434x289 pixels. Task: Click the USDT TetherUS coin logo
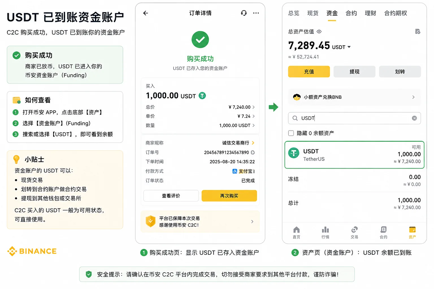pos(294,153)
